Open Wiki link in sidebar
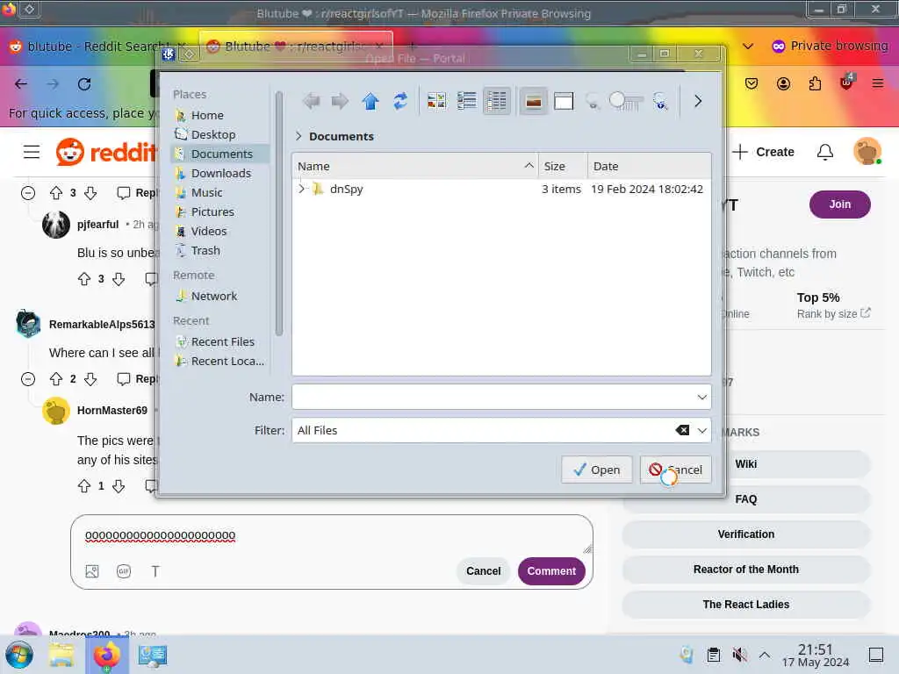 pyautogui.click(x=745, y=464)
